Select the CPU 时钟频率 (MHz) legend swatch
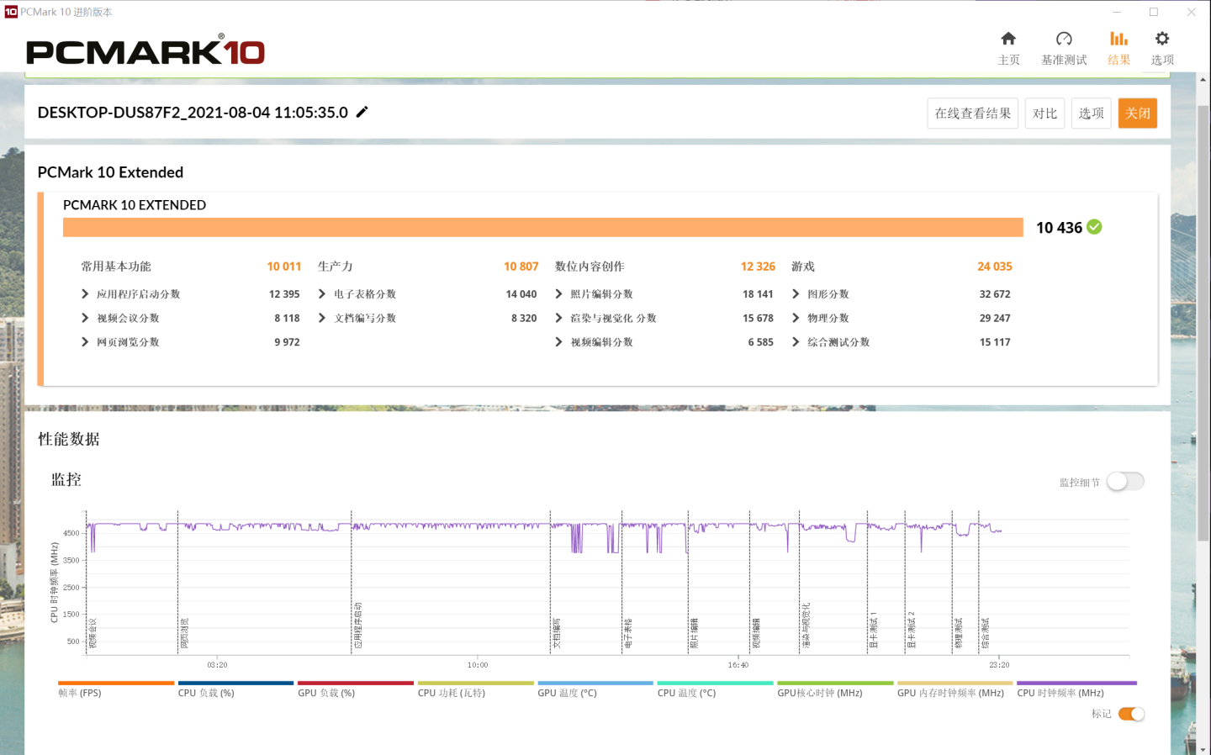 click(1076, 684)
